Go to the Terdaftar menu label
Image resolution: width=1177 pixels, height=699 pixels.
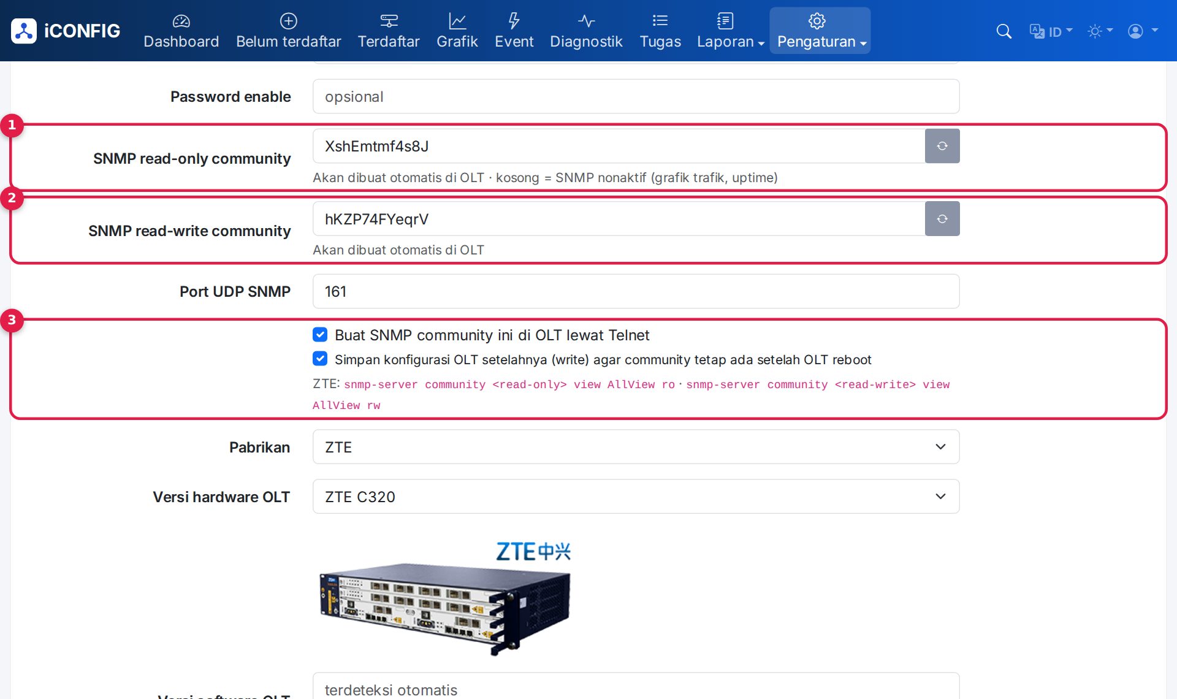389,42
